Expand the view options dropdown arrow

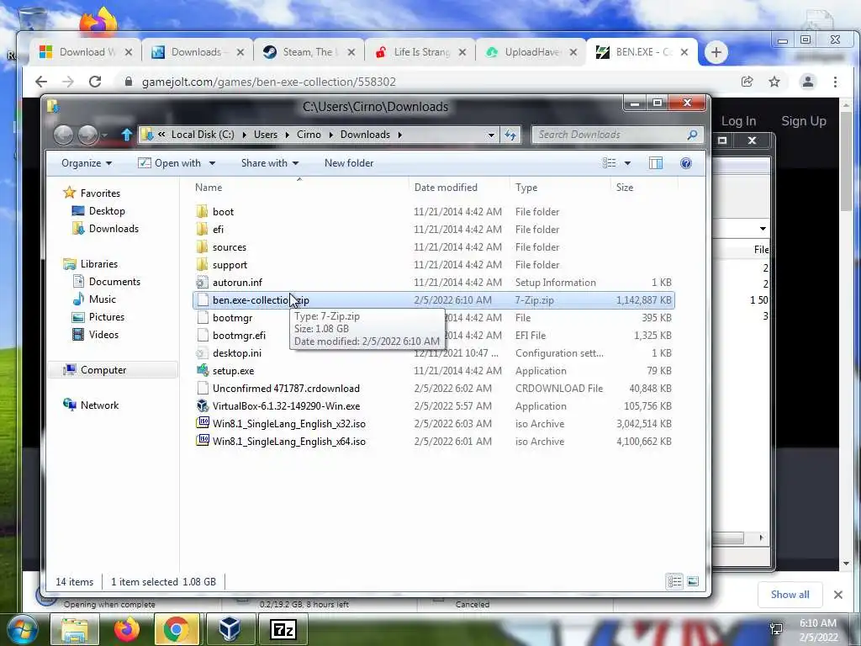coord(627,163)
